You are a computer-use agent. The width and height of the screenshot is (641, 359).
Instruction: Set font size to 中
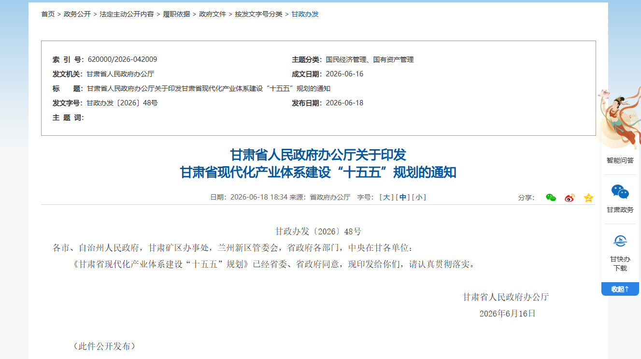[x=403, y=197]
